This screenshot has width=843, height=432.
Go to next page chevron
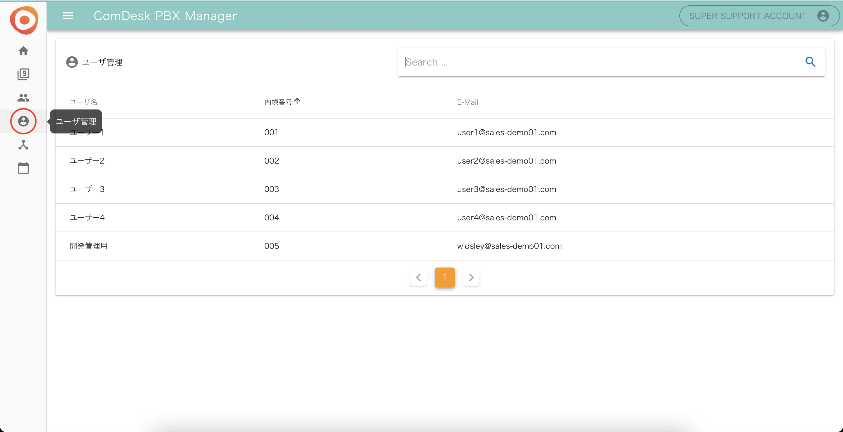pos(471,277)
